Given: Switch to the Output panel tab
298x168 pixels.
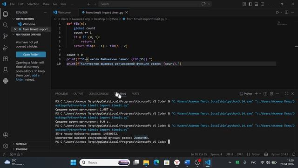Looking at the screenshot, I should [78, 94].
